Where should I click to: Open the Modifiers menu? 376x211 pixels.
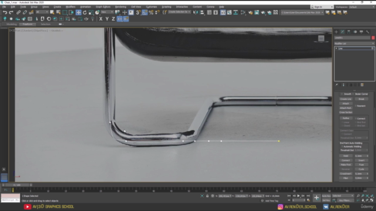click(x=70, y=7)
